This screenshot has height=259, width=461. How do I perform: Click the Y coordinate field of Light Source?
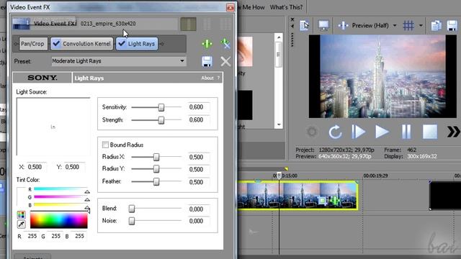click(74, 167)
